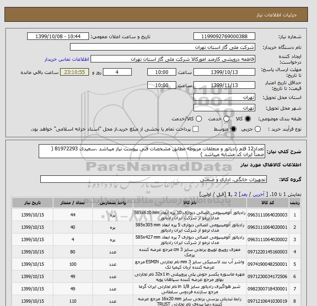
Task: Select item code 0971210641030019
Action: click(268, 301)
